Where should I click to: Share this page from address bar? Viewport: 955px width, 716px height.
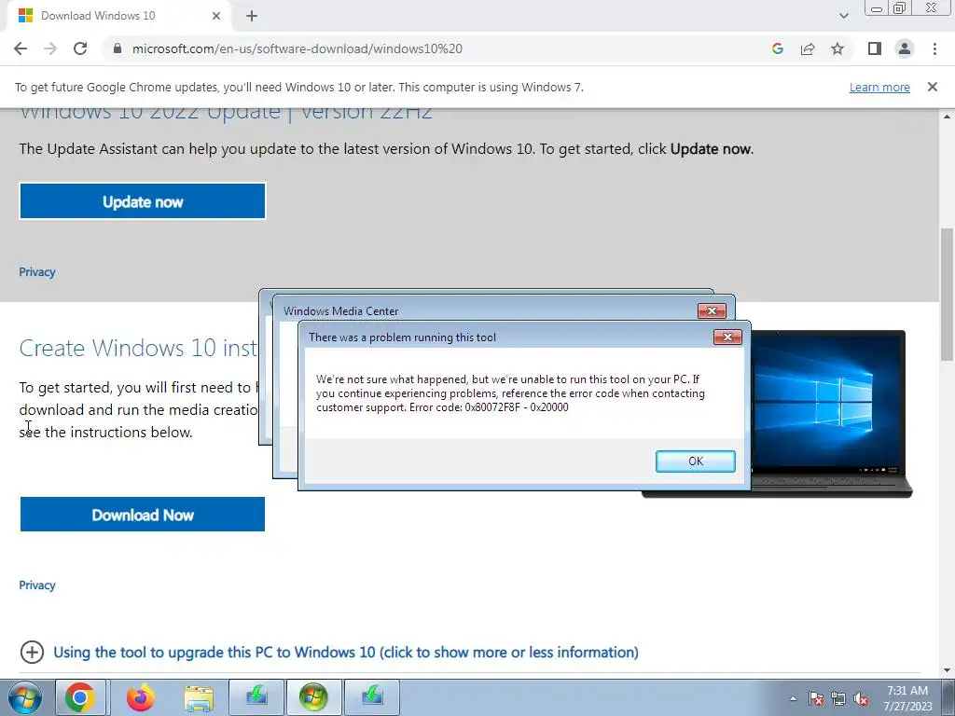[808, 48]
